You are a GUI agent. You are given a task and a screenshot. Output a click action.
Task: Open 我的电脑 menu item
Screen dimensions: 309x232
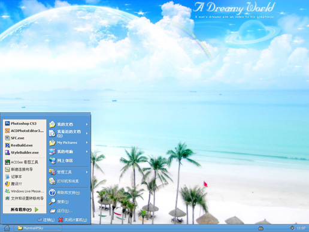pyautogui.click(x=68, y=152)
